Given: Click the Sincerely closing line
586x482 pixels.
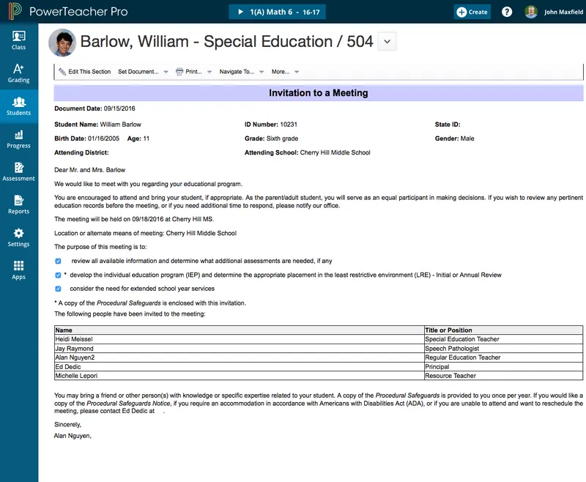Looking at the screenshot, I should click(x=67, y=425).
